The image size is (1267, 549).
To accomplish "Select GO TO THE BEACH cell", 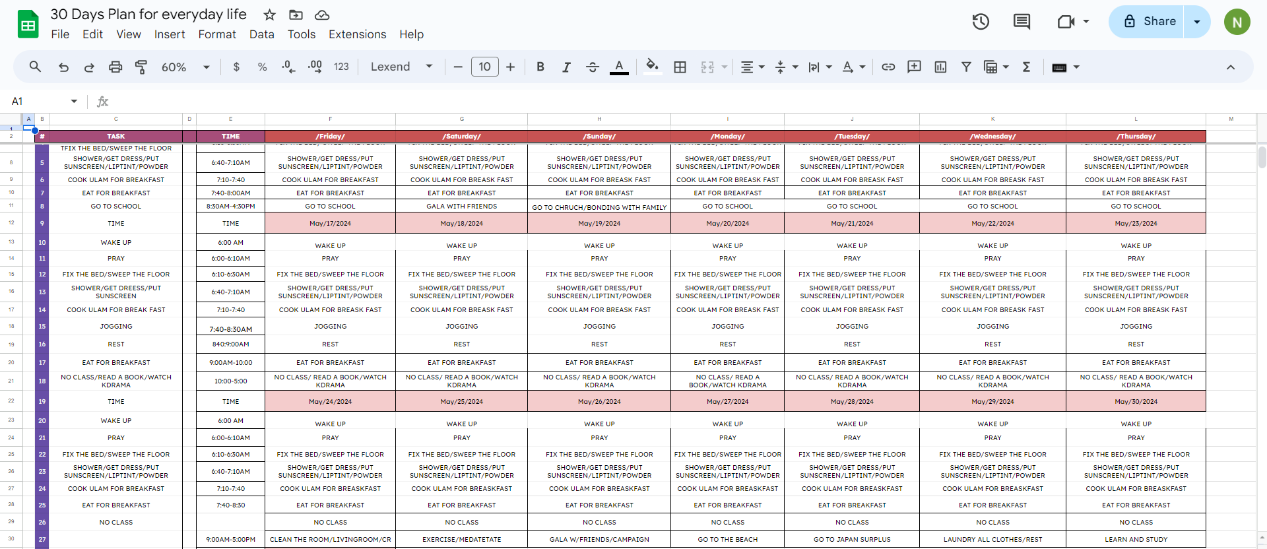I will [728, 539].
